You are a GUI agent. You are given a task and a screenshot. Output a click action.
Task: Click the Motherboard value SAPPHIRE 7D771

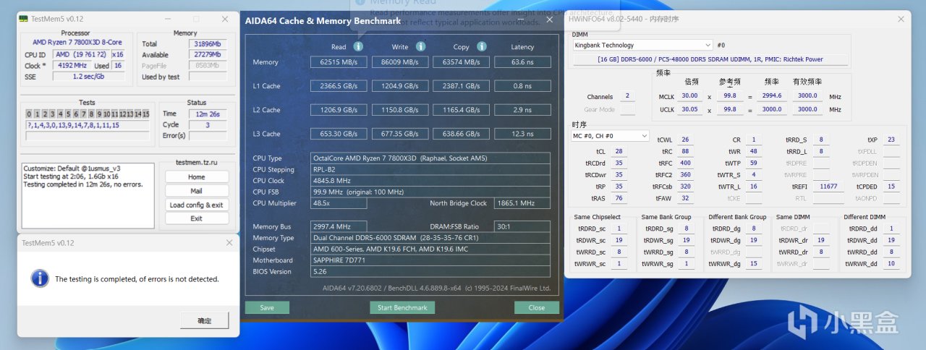point(430,260)
